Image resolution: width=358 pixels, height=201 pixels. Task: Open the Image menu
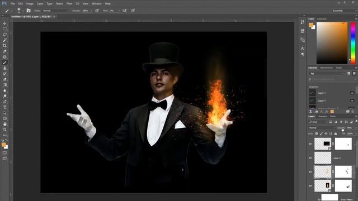(x=30, y=4)
